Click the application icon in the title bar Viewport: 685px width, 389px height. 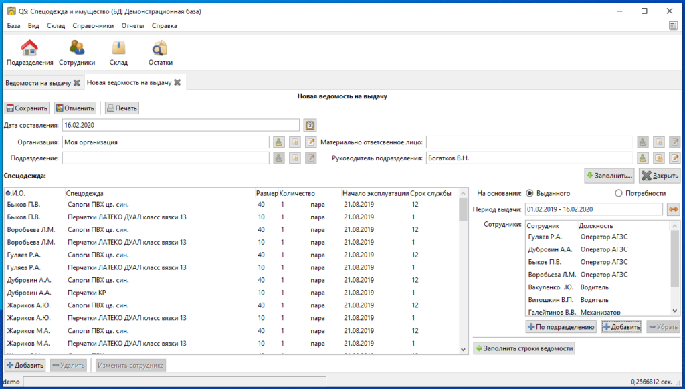[x=11, y=11]
